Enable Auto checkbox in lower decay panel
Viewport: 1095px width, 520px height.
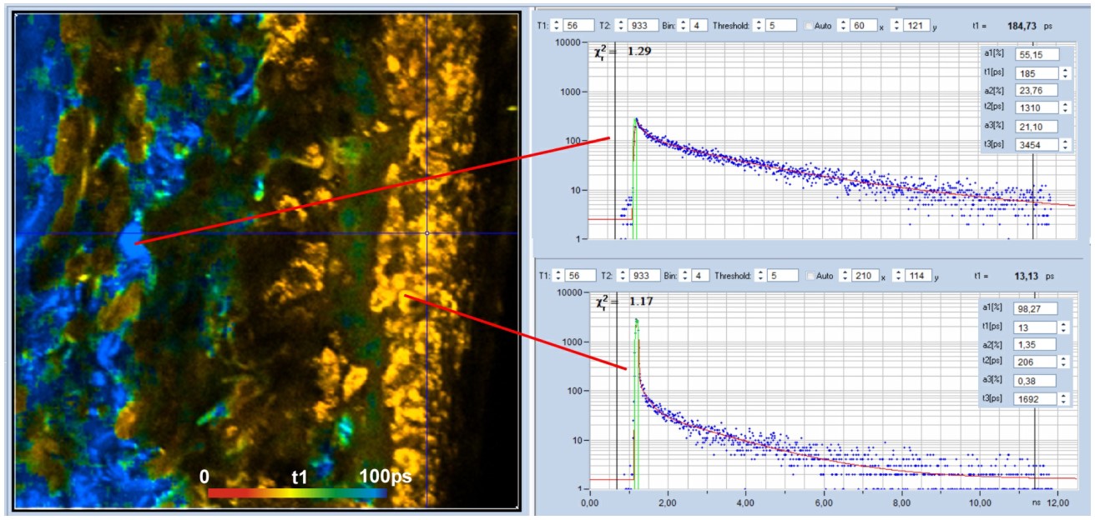pos(809,275)
